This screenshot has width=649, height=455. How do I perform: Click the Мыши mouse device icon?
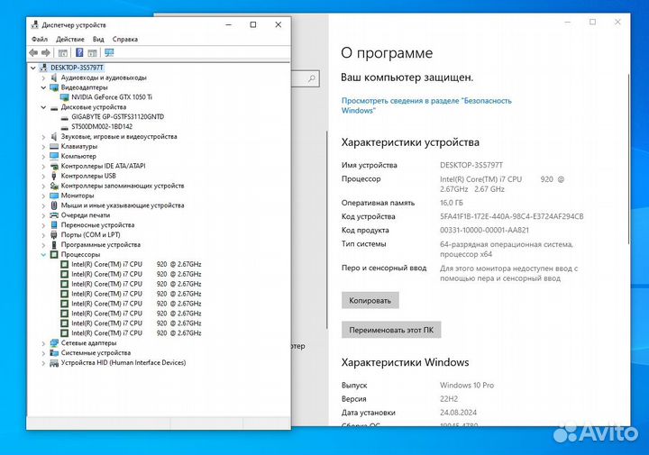click(x=54, y=205)
